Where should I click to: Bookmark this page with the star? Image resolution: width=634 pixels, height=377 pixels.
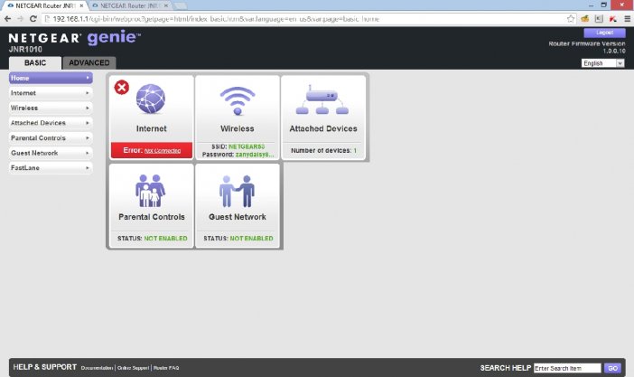tap(571, 19)
